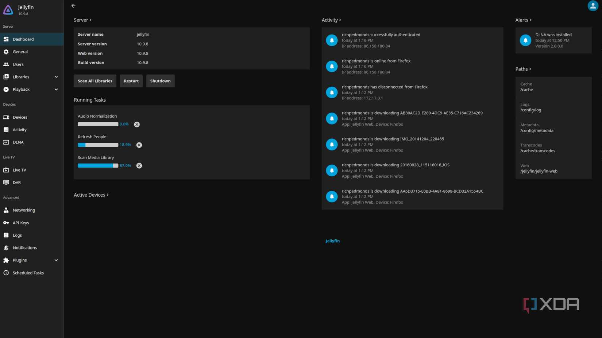Open Users page in sidebar
Screen dimensions: 602x338
(x=32, y=64)
